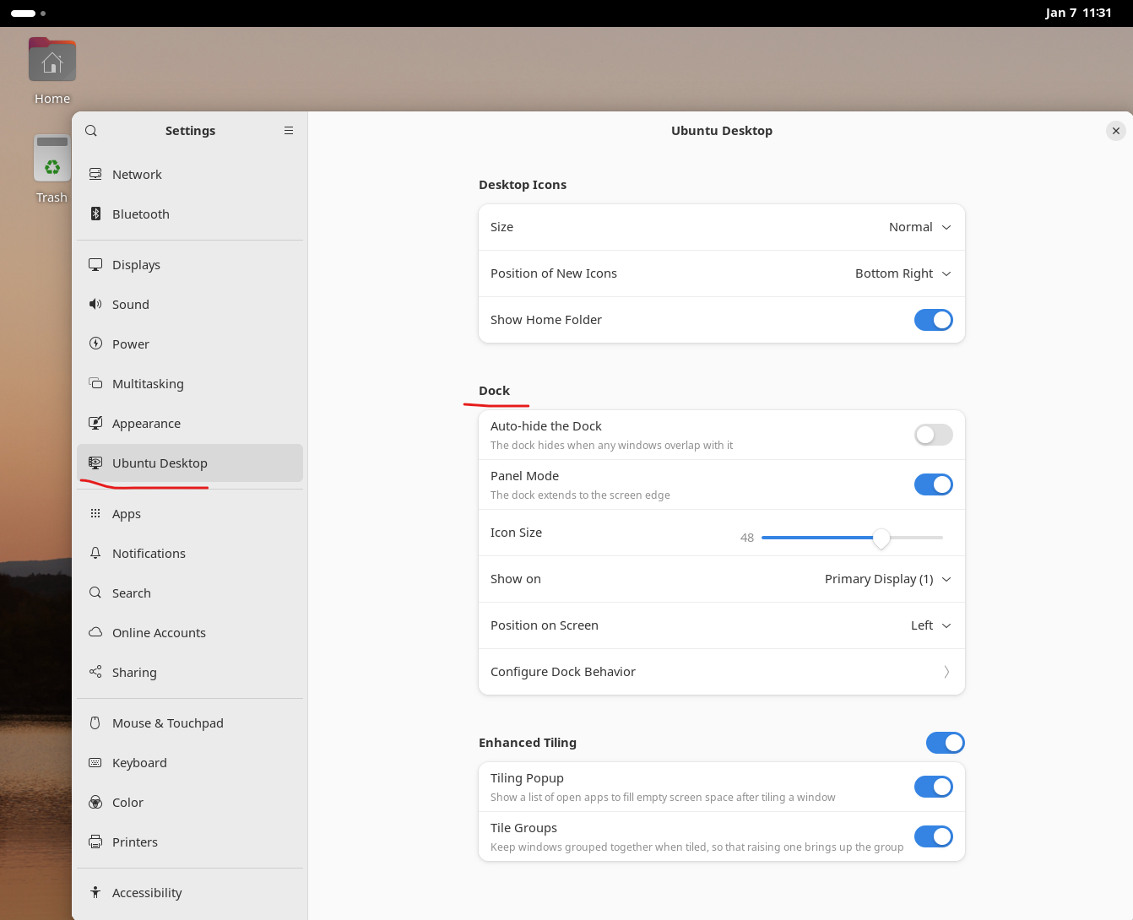The image size is (1133, 920).
Task: Click the date and time in top bar
Action: 1078,13
